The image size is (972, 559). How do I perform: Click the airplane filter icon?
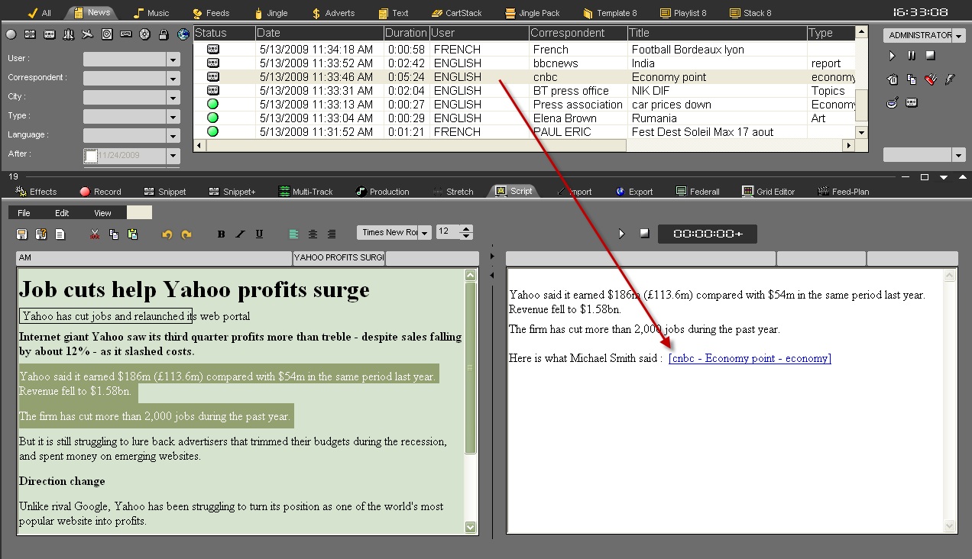[88, 34]
